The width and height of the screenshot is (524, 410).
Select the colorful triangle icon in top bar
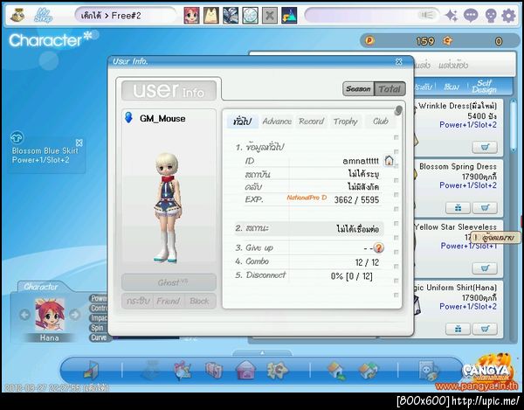(289, 16)
